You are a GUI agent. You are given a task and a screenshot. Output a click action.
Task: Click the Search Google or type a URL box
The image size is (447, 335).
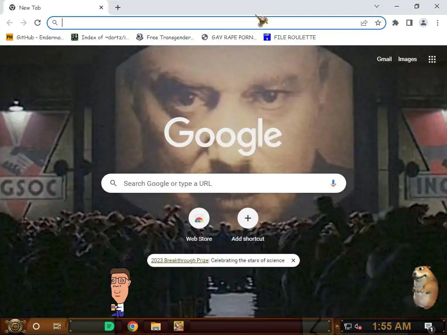click(x=223, y=183)
